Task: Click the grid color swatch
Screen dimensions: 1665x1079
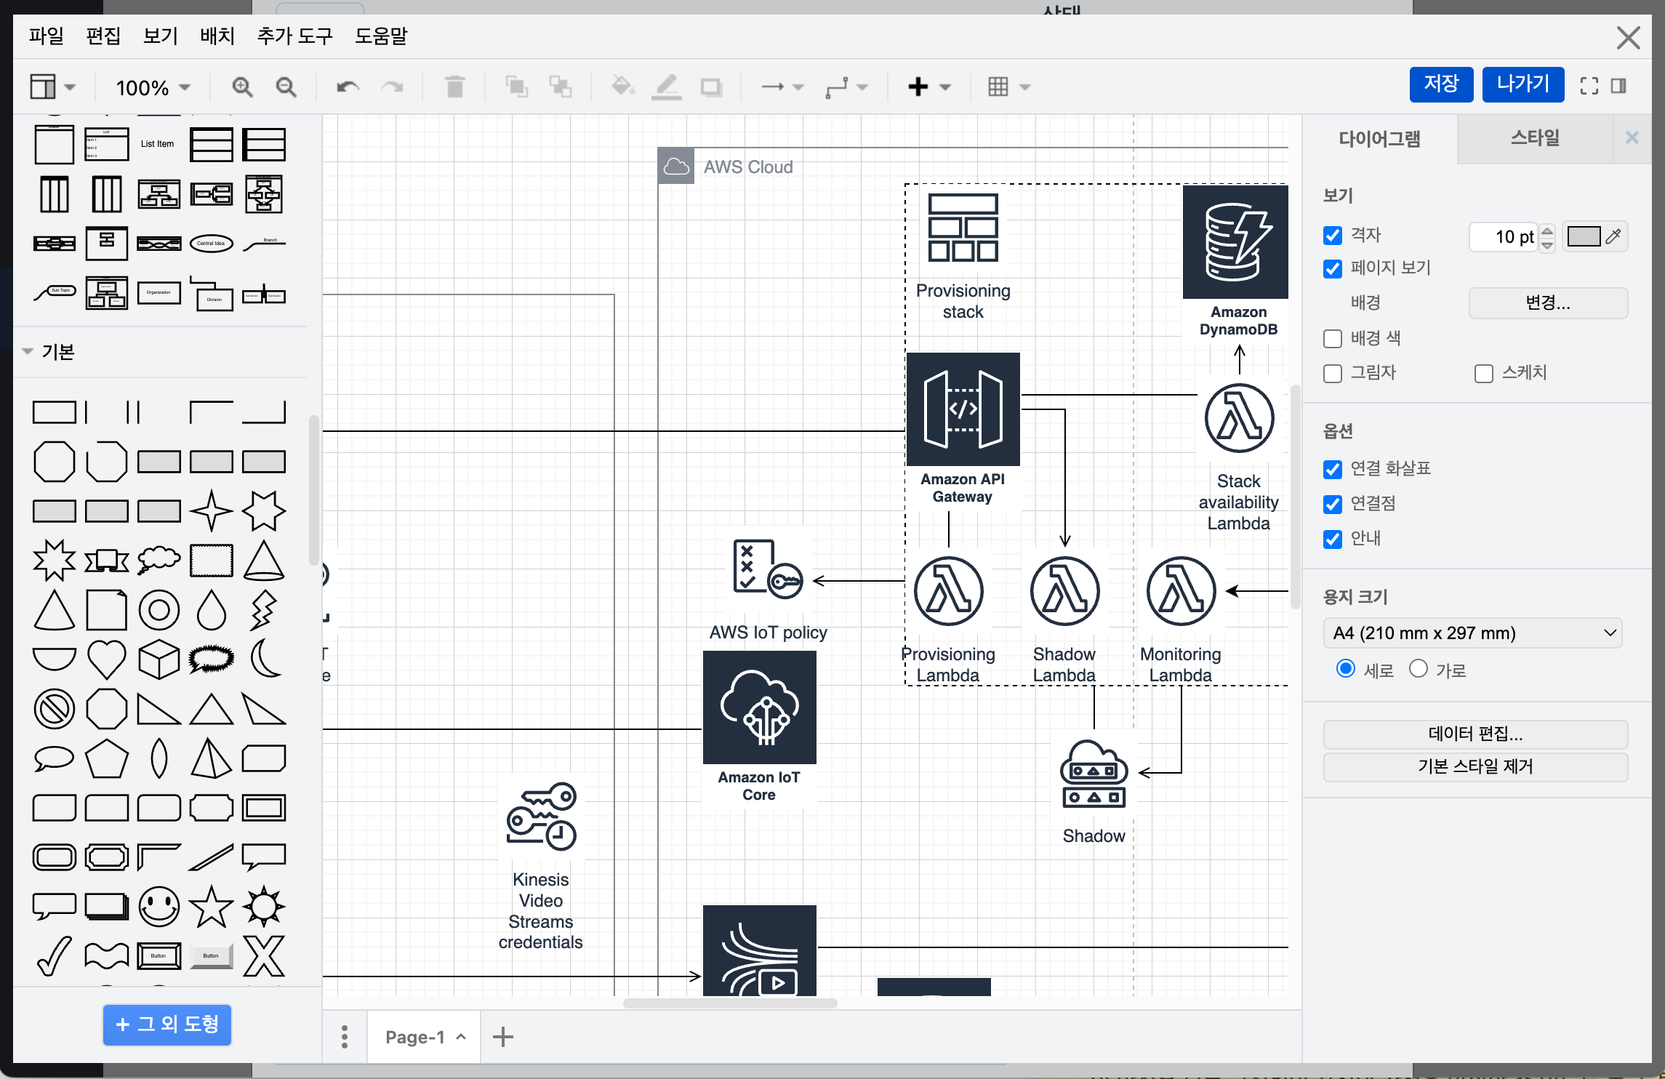Action: tap(1584, 236)
